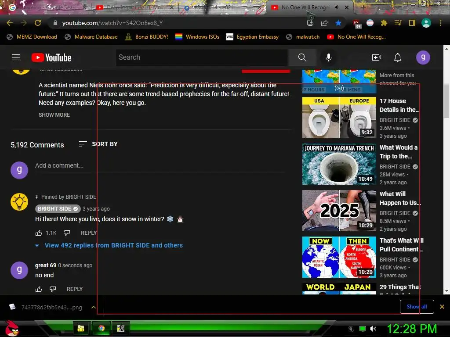
Task: Open the 2025 video thumbnail
Action: [x=339, y=211]
